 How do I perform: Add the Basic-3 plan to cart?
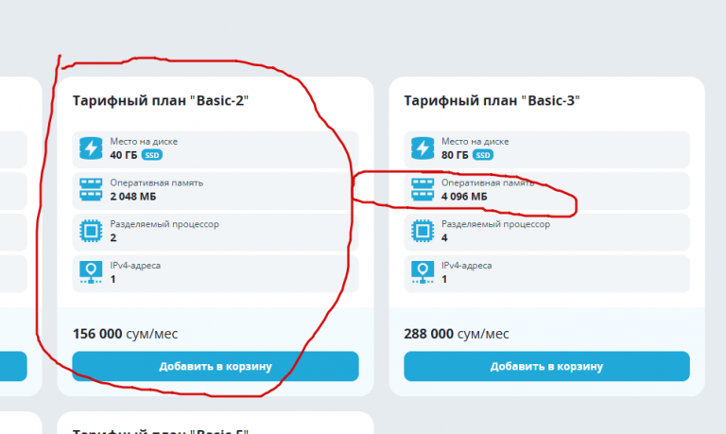546,366
